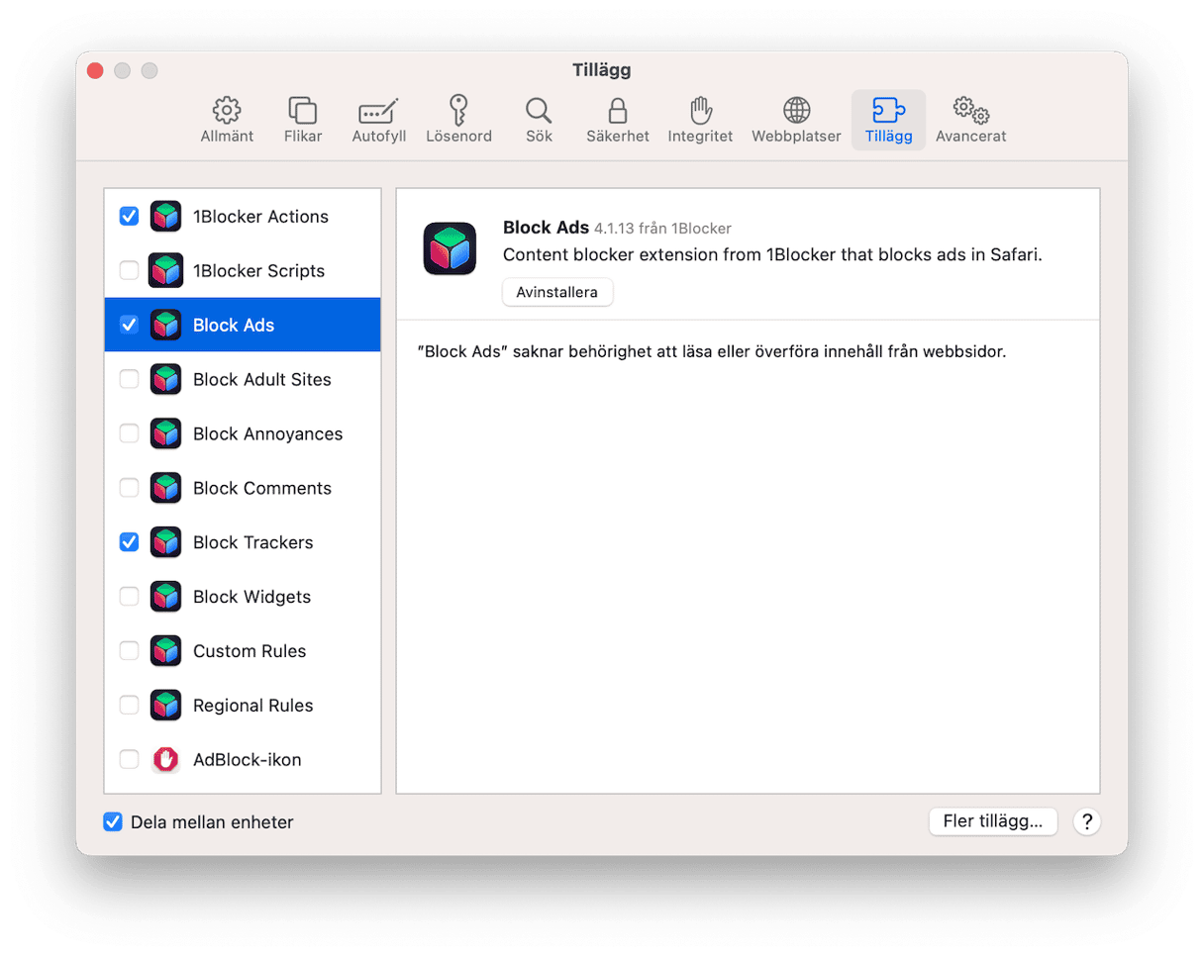Viewport: 1204px width, 956px height.
Task: Select the Custom Rules row label
Action: (250, 651)
